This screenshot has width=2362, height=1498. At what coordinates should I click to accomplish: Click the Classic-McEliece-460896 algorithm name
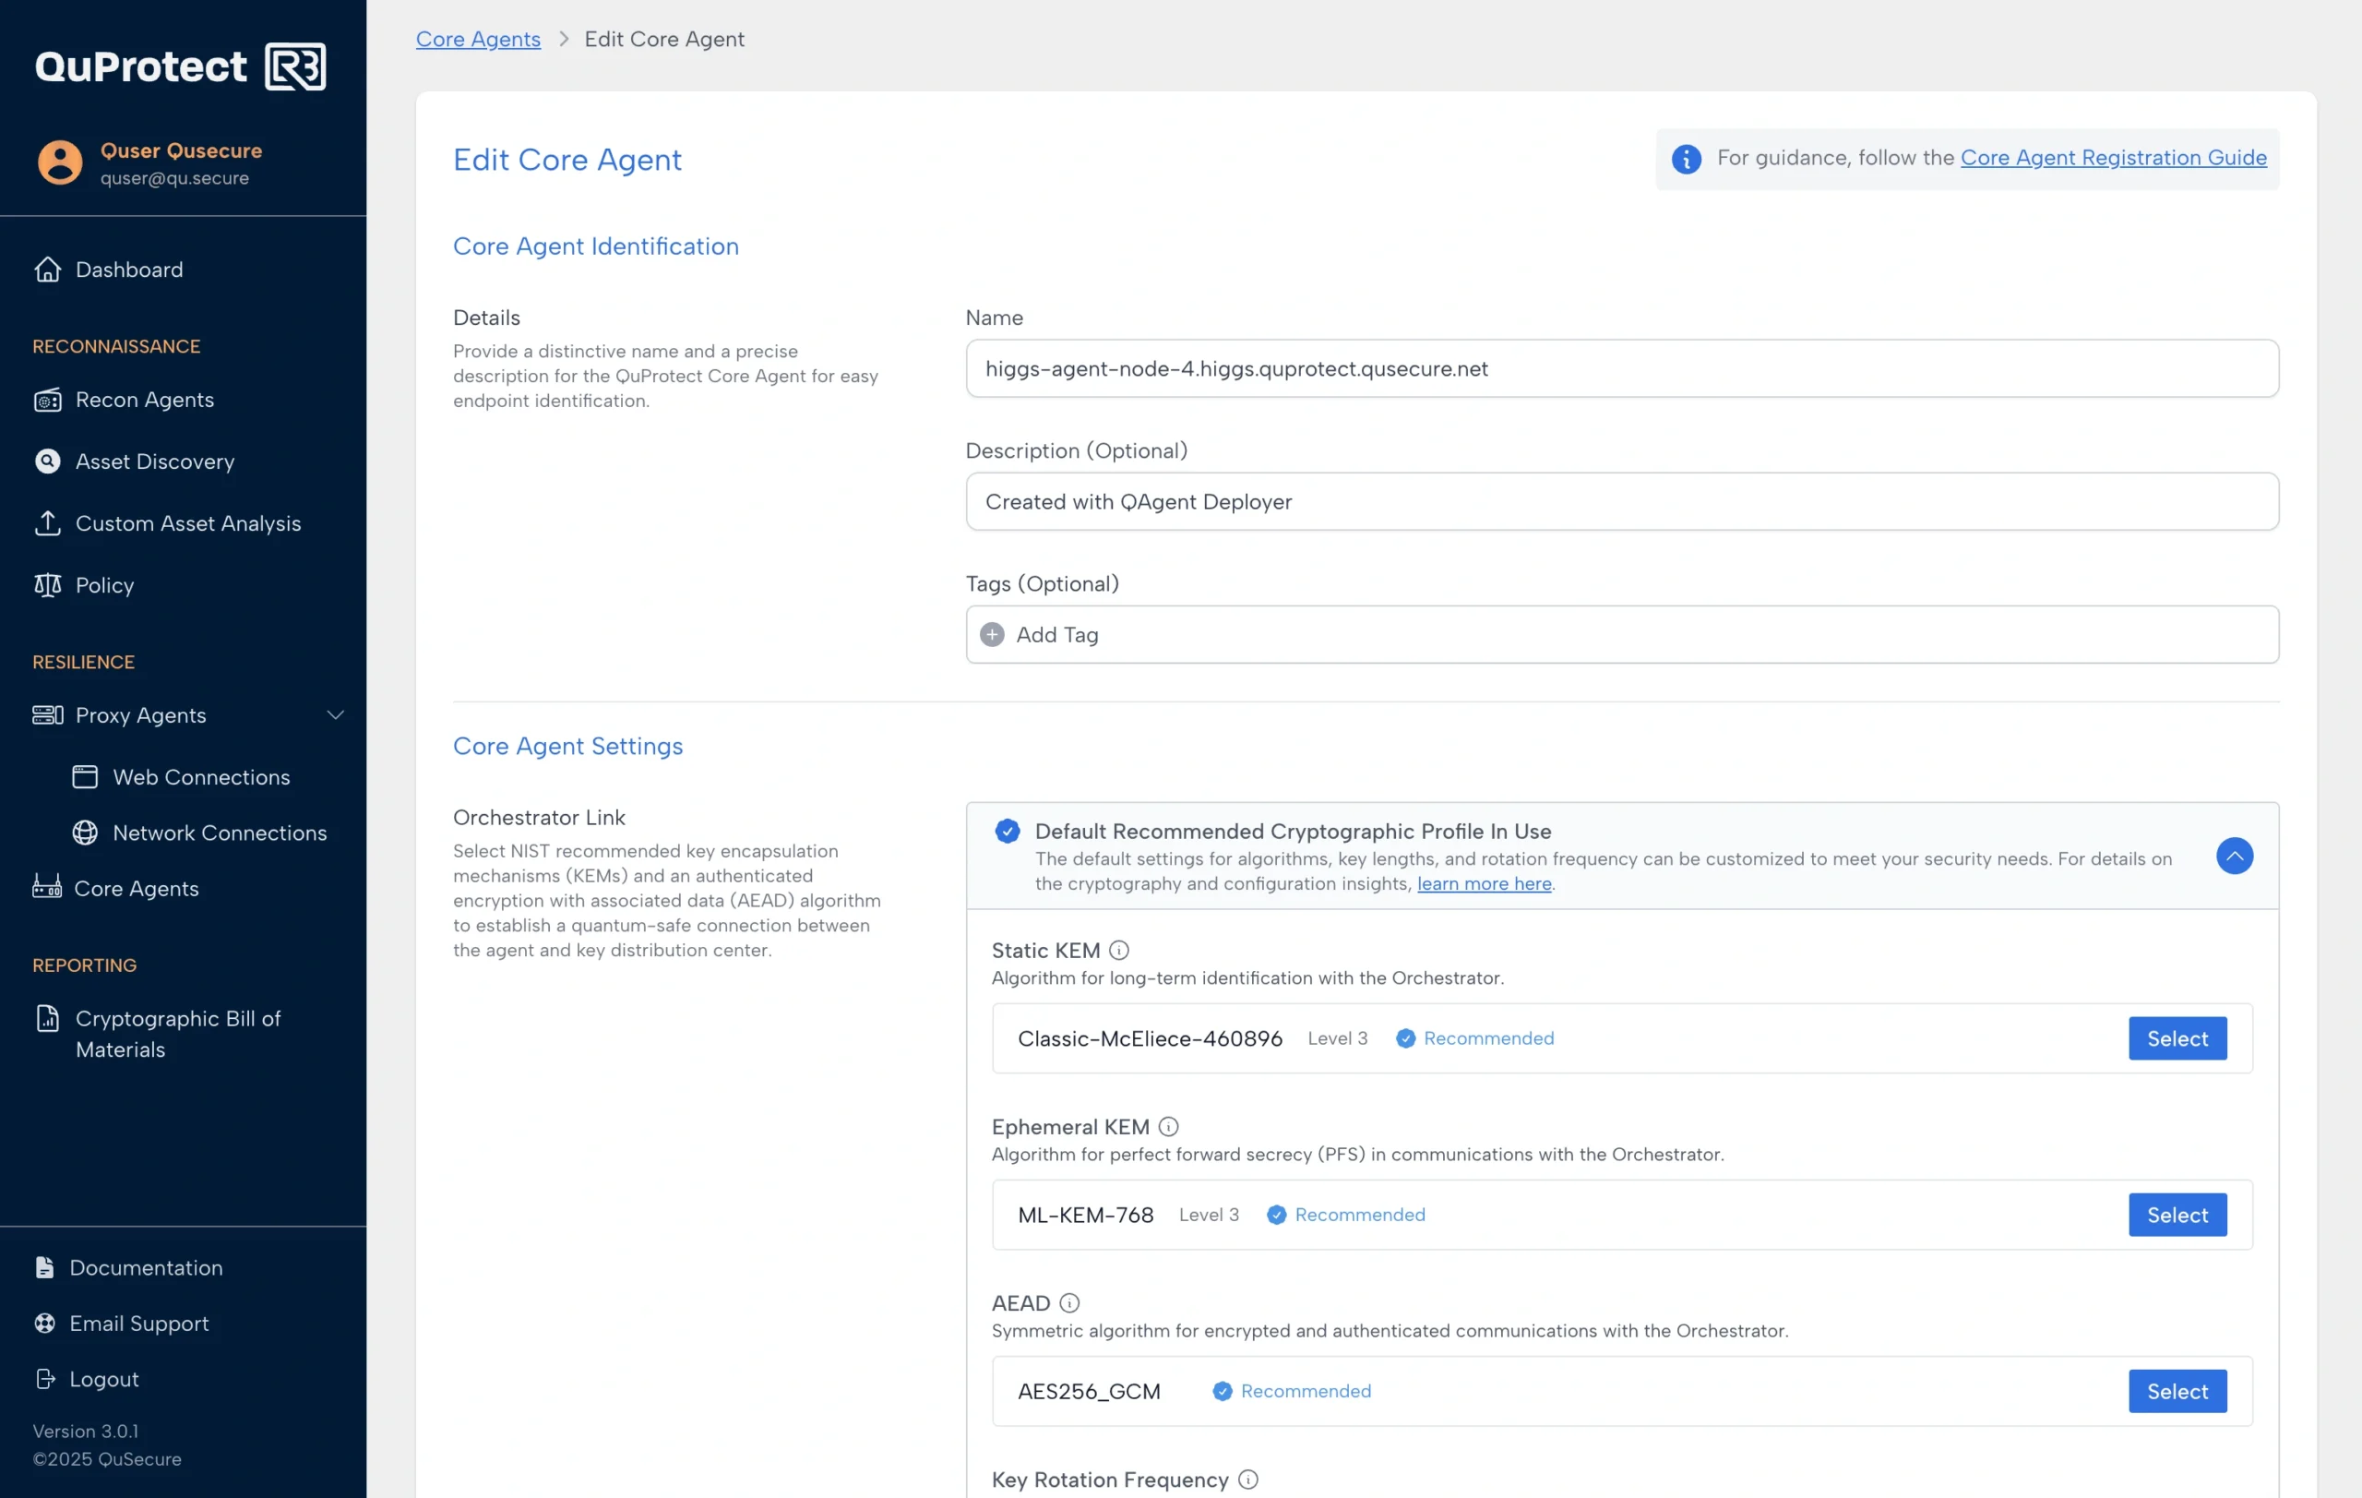pos(1150,1038)
